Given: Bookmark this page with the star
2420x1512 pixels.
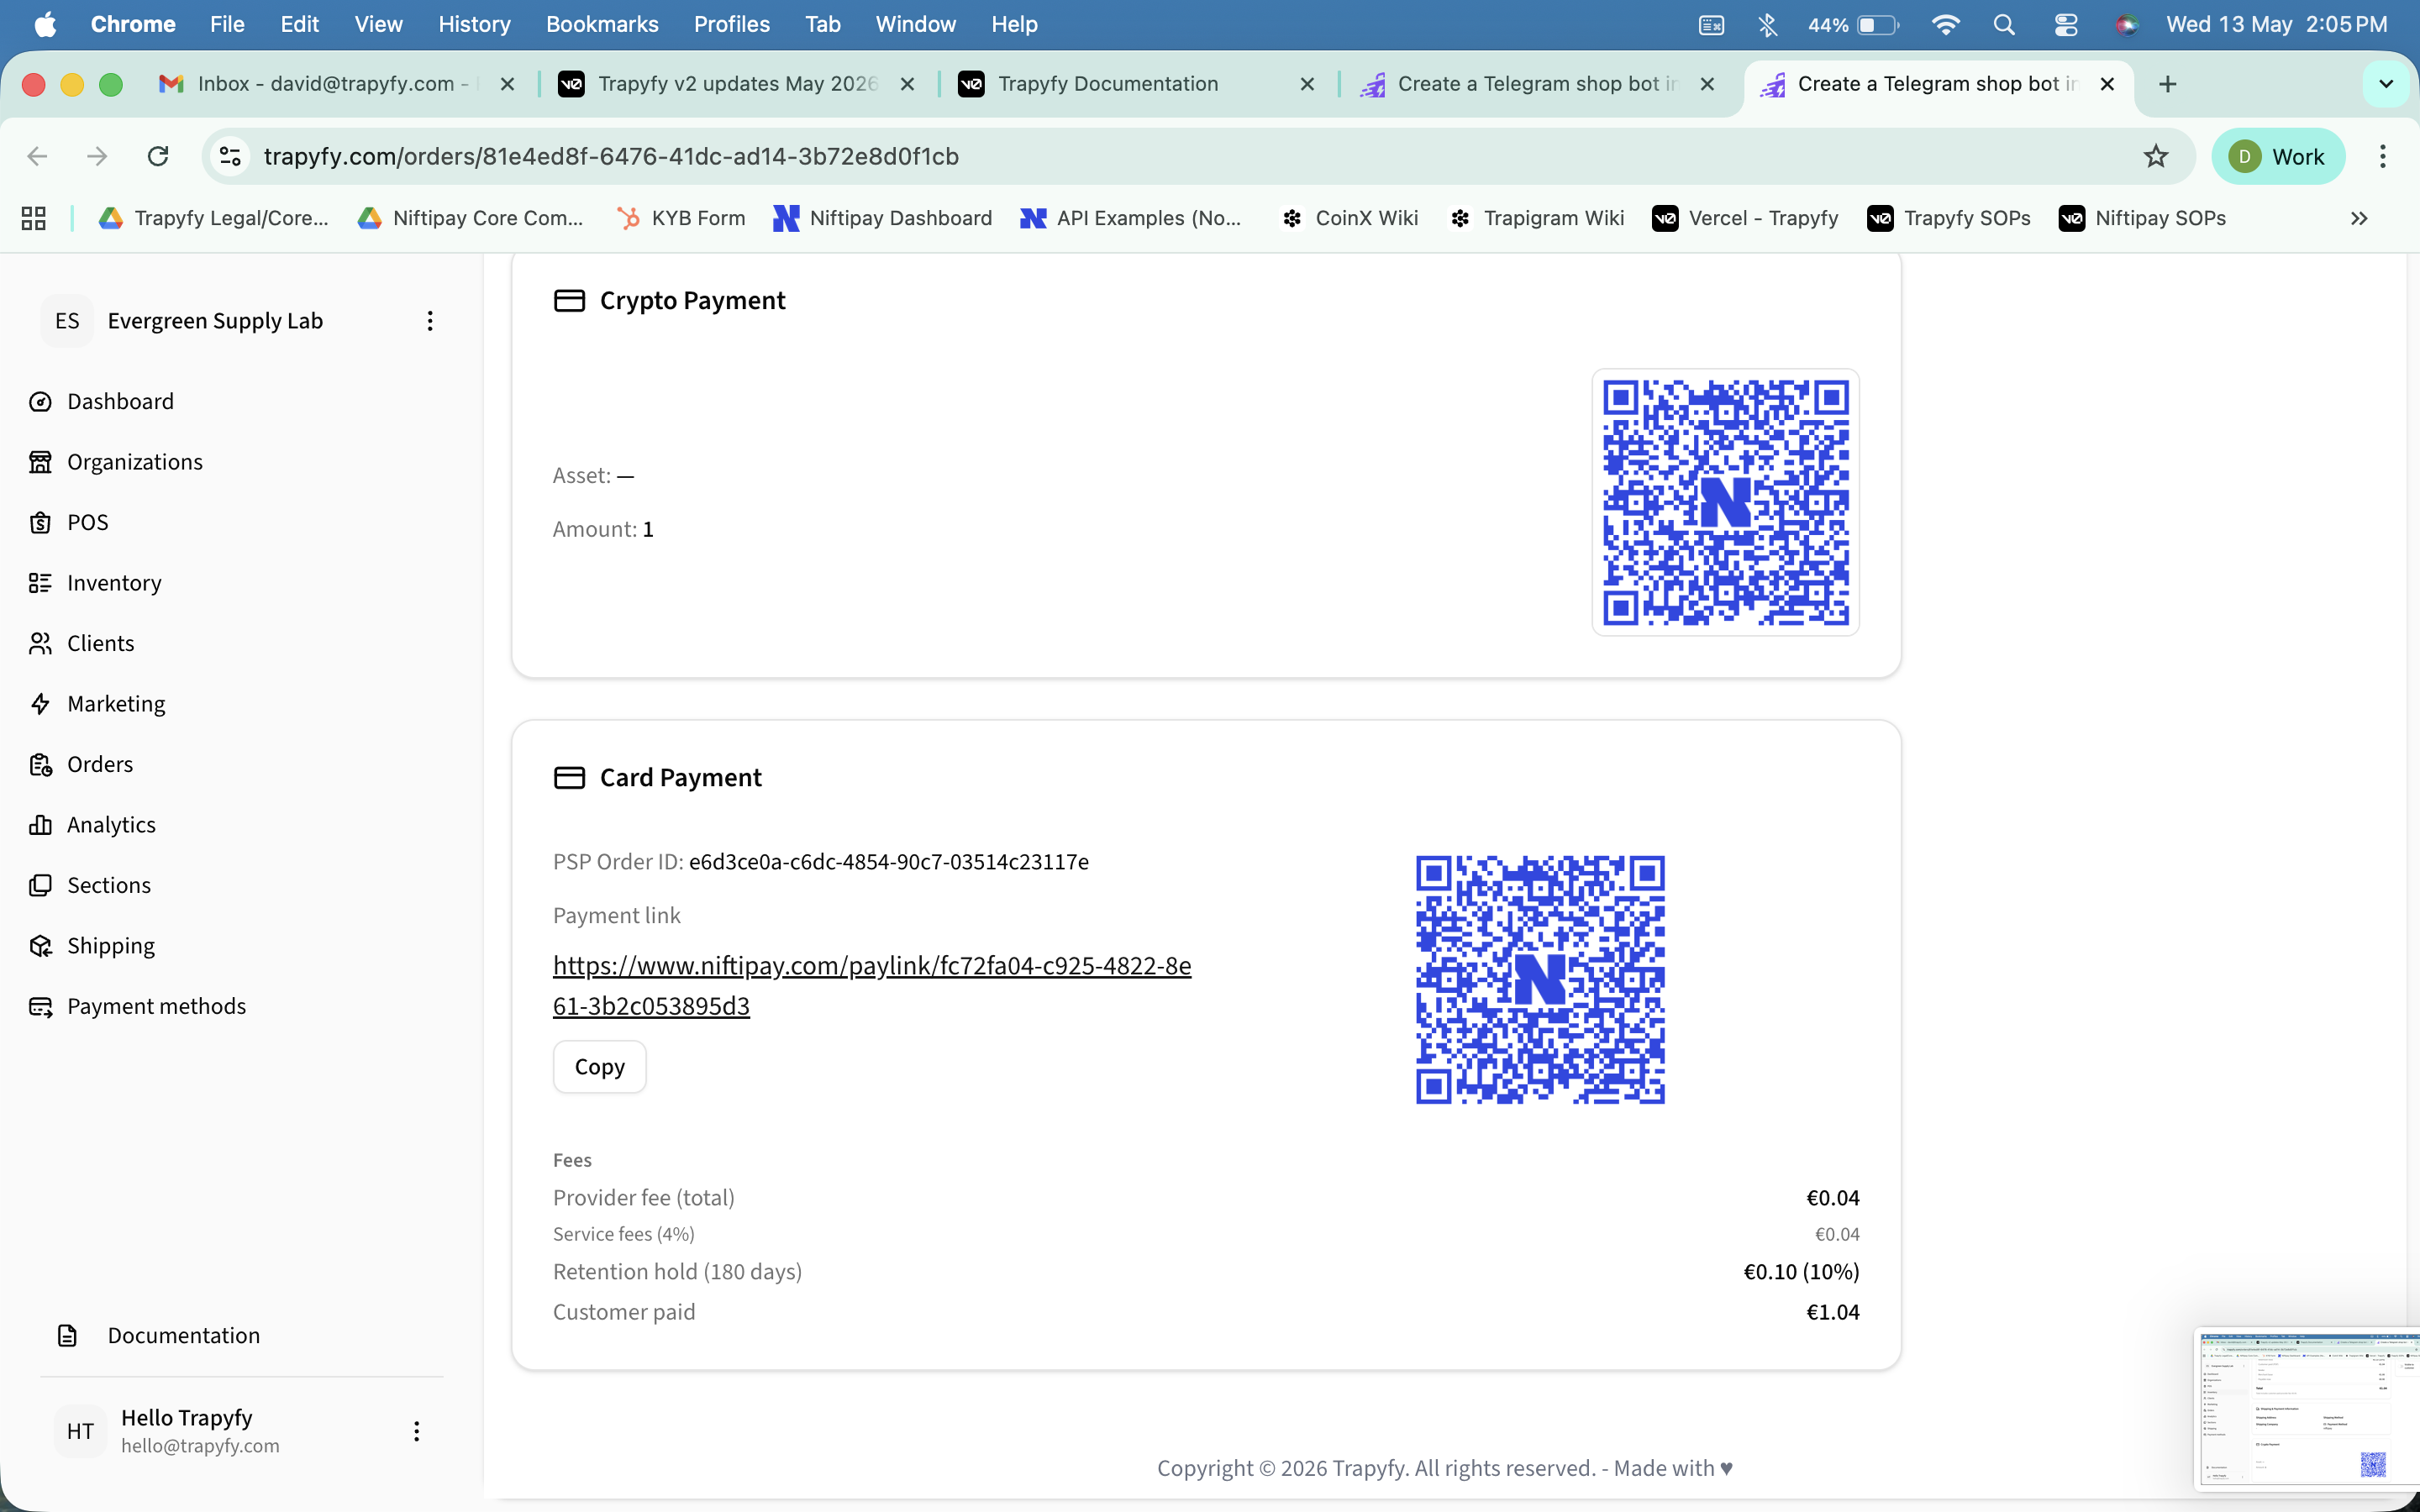Looking at the screenshot, I should (2156, 156).
